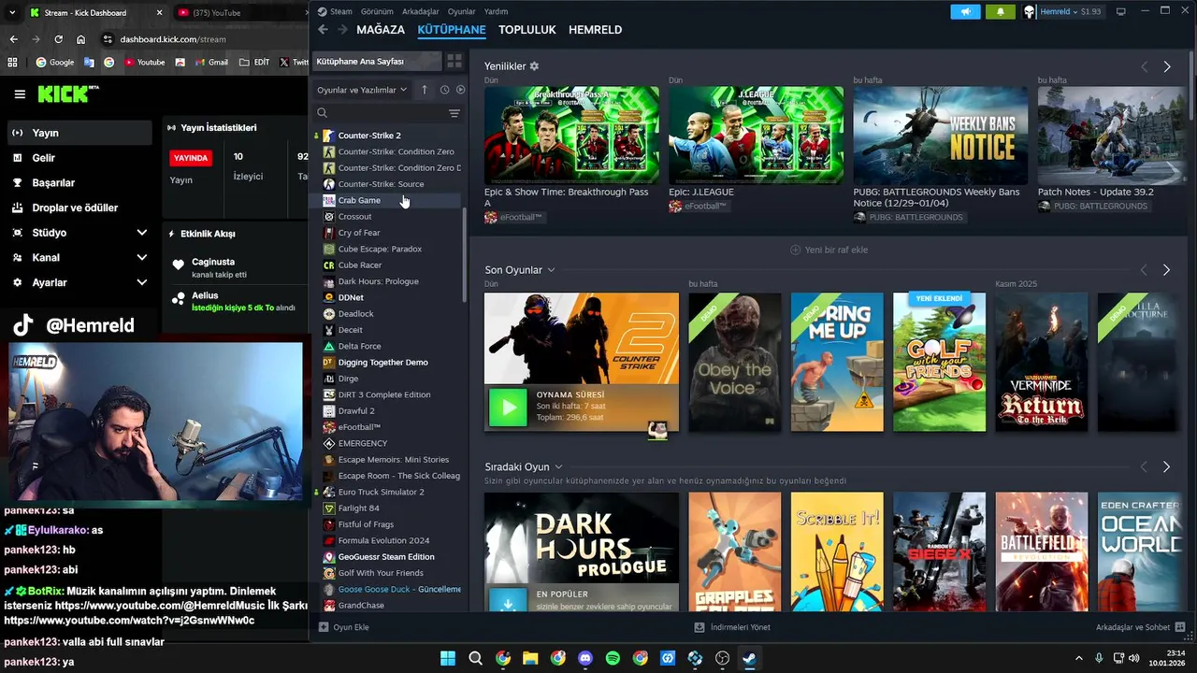Open taskbar search
Screen dimensions: 1197x673
click(475, 658)
